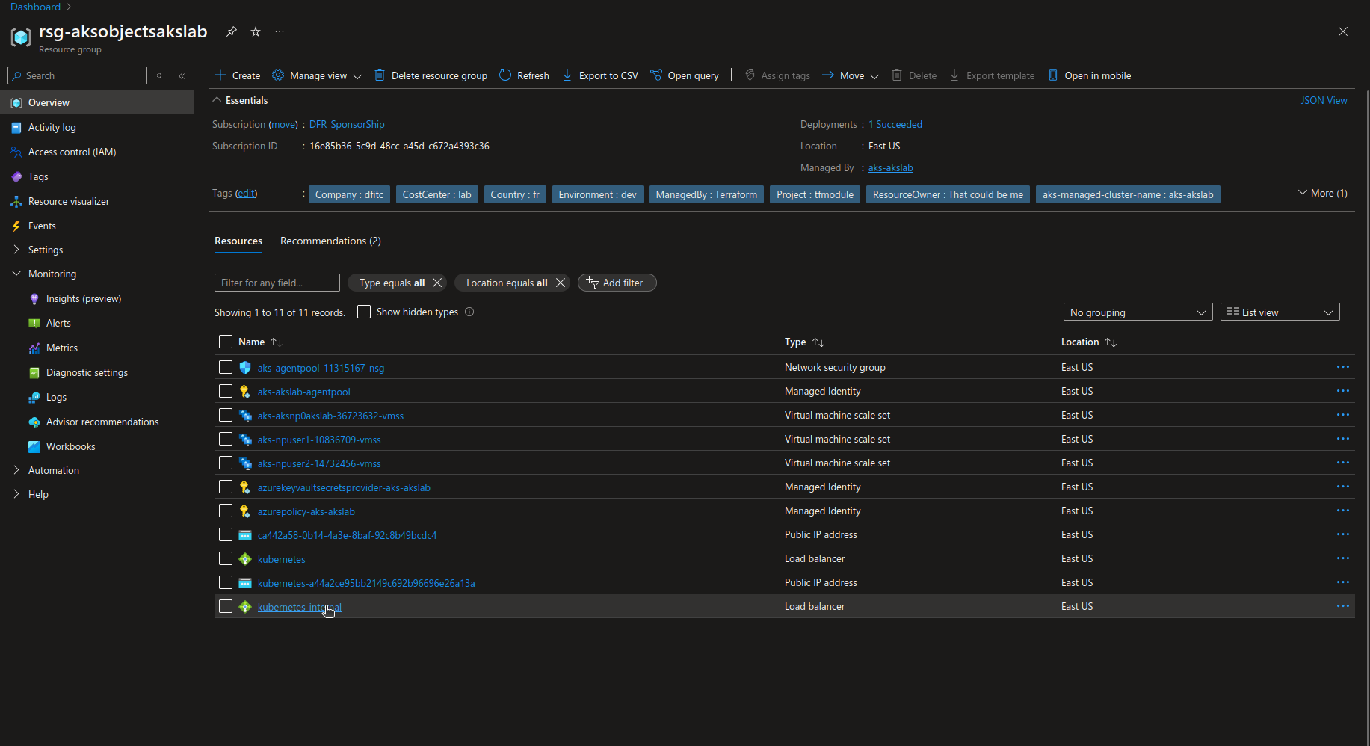Select checkbox for aks-aksnp0akslab-36723632-vmss
This screenshot has width=1370, height=746.
click(x=226, y=415)
